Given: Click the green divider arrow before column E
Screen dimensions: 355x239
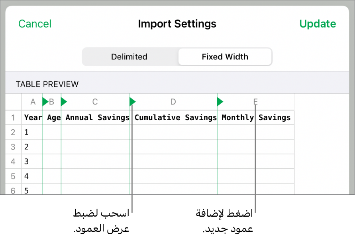Looking at the screenshot, I should click(220, 102).
